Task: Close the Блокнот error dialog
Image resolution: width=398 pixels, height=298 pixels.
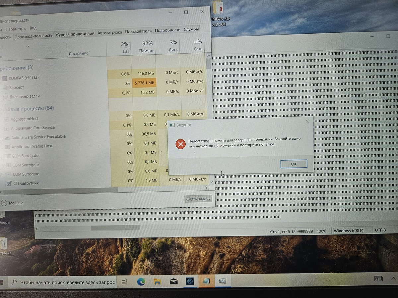Action: 307,121
